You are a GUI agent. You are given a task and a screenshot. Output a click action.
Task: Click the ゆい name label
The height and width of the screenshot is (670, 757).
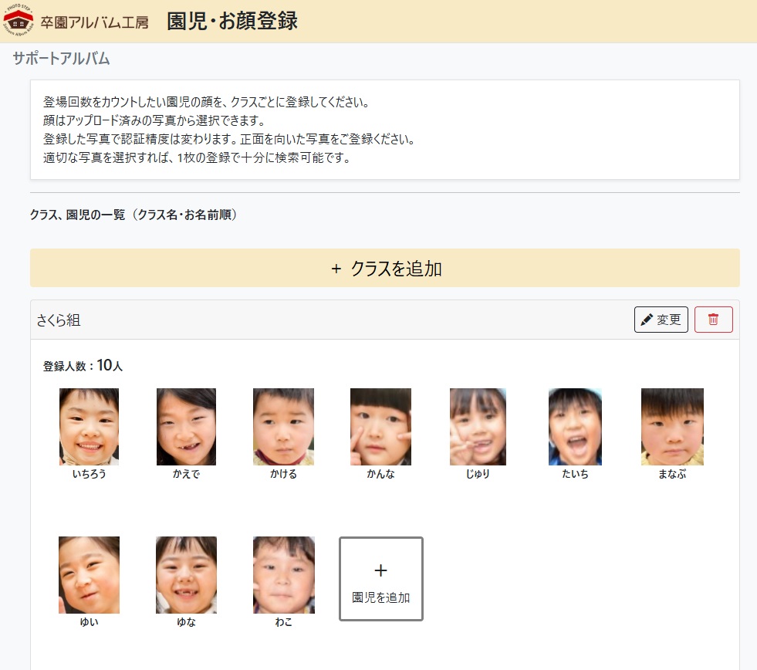click(89, 622)
